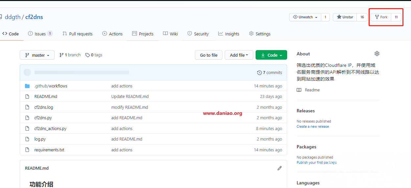The height and width of the screenshot is (188, 411).
Task: Switch to the Code tab
Action: coord(11,34)
